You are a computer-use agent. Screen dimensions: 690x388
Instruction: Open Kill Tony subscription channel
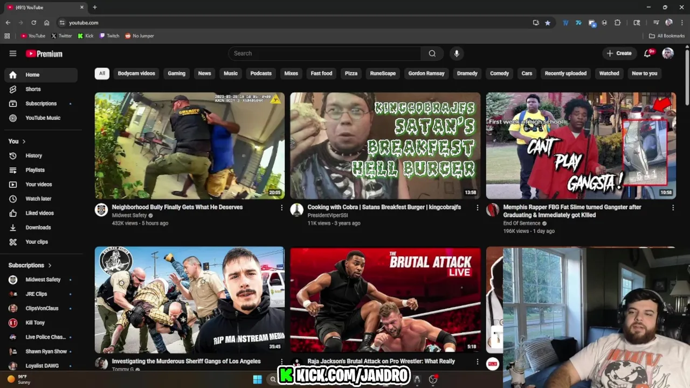pos(41,323)
